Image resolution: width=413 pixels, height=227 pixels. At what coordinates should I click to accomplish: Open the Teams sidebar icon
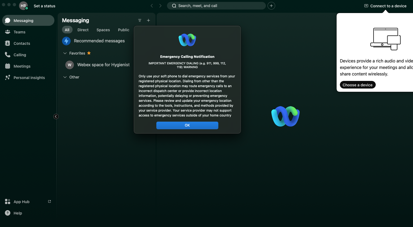point(8,32)
